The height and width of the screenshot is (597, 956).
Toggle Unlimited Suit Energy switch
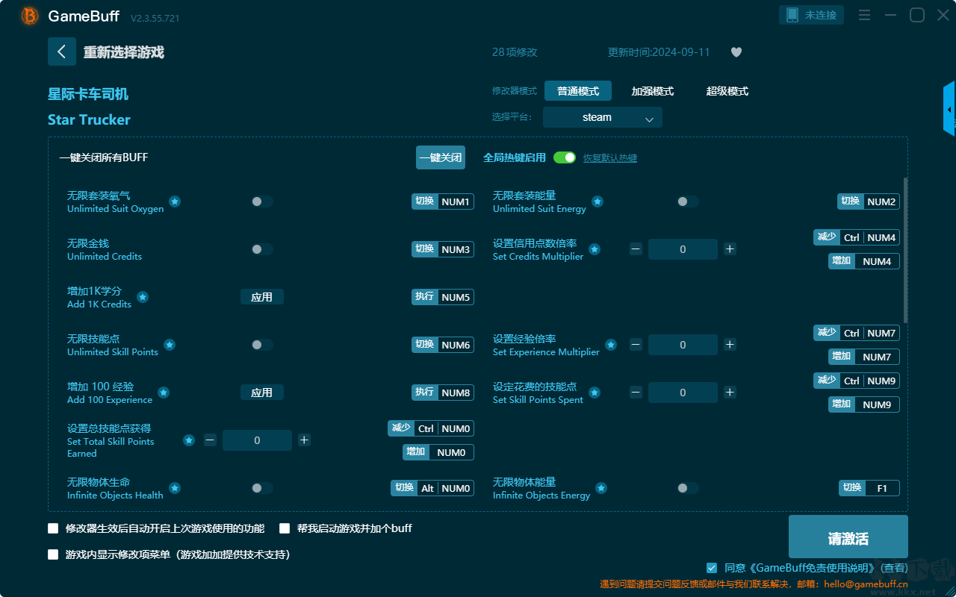688,201
